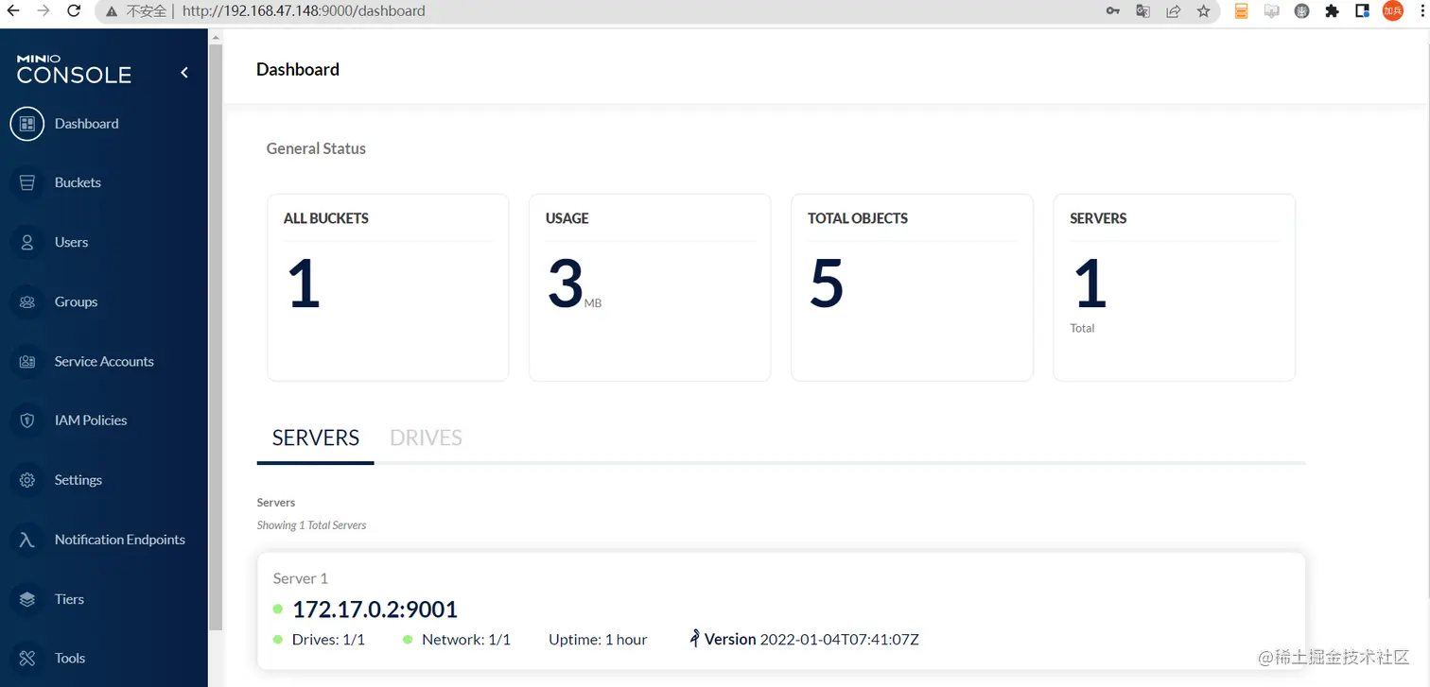Image resolution: width=1430 pixels, height=687 pixels.
Task: Switch to the SERVERS tab
Action: (x=316, y=438)
